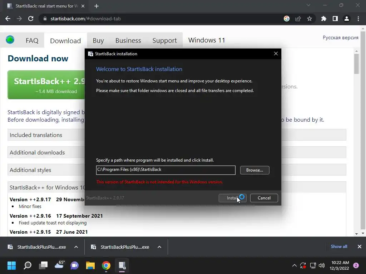Open Chrome profile avatar
The image size is (366, 274).
(x=347, y=19)
